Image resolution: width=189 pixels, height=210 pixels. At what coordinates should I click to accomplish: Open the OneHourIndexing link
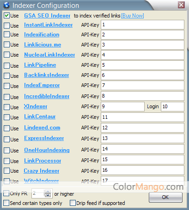(47, 150)
